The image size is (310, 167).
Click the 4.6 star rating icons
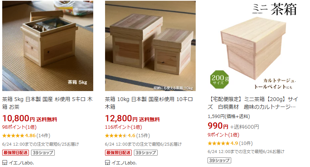pyautogui.click(x=116, y=136)
